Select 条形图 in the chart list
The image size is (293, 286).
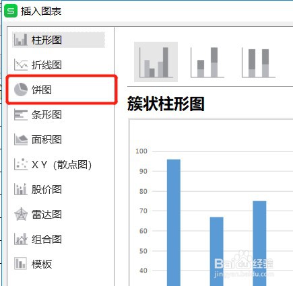46,115
